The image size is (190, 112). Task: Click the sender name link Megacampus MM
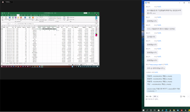156,64
